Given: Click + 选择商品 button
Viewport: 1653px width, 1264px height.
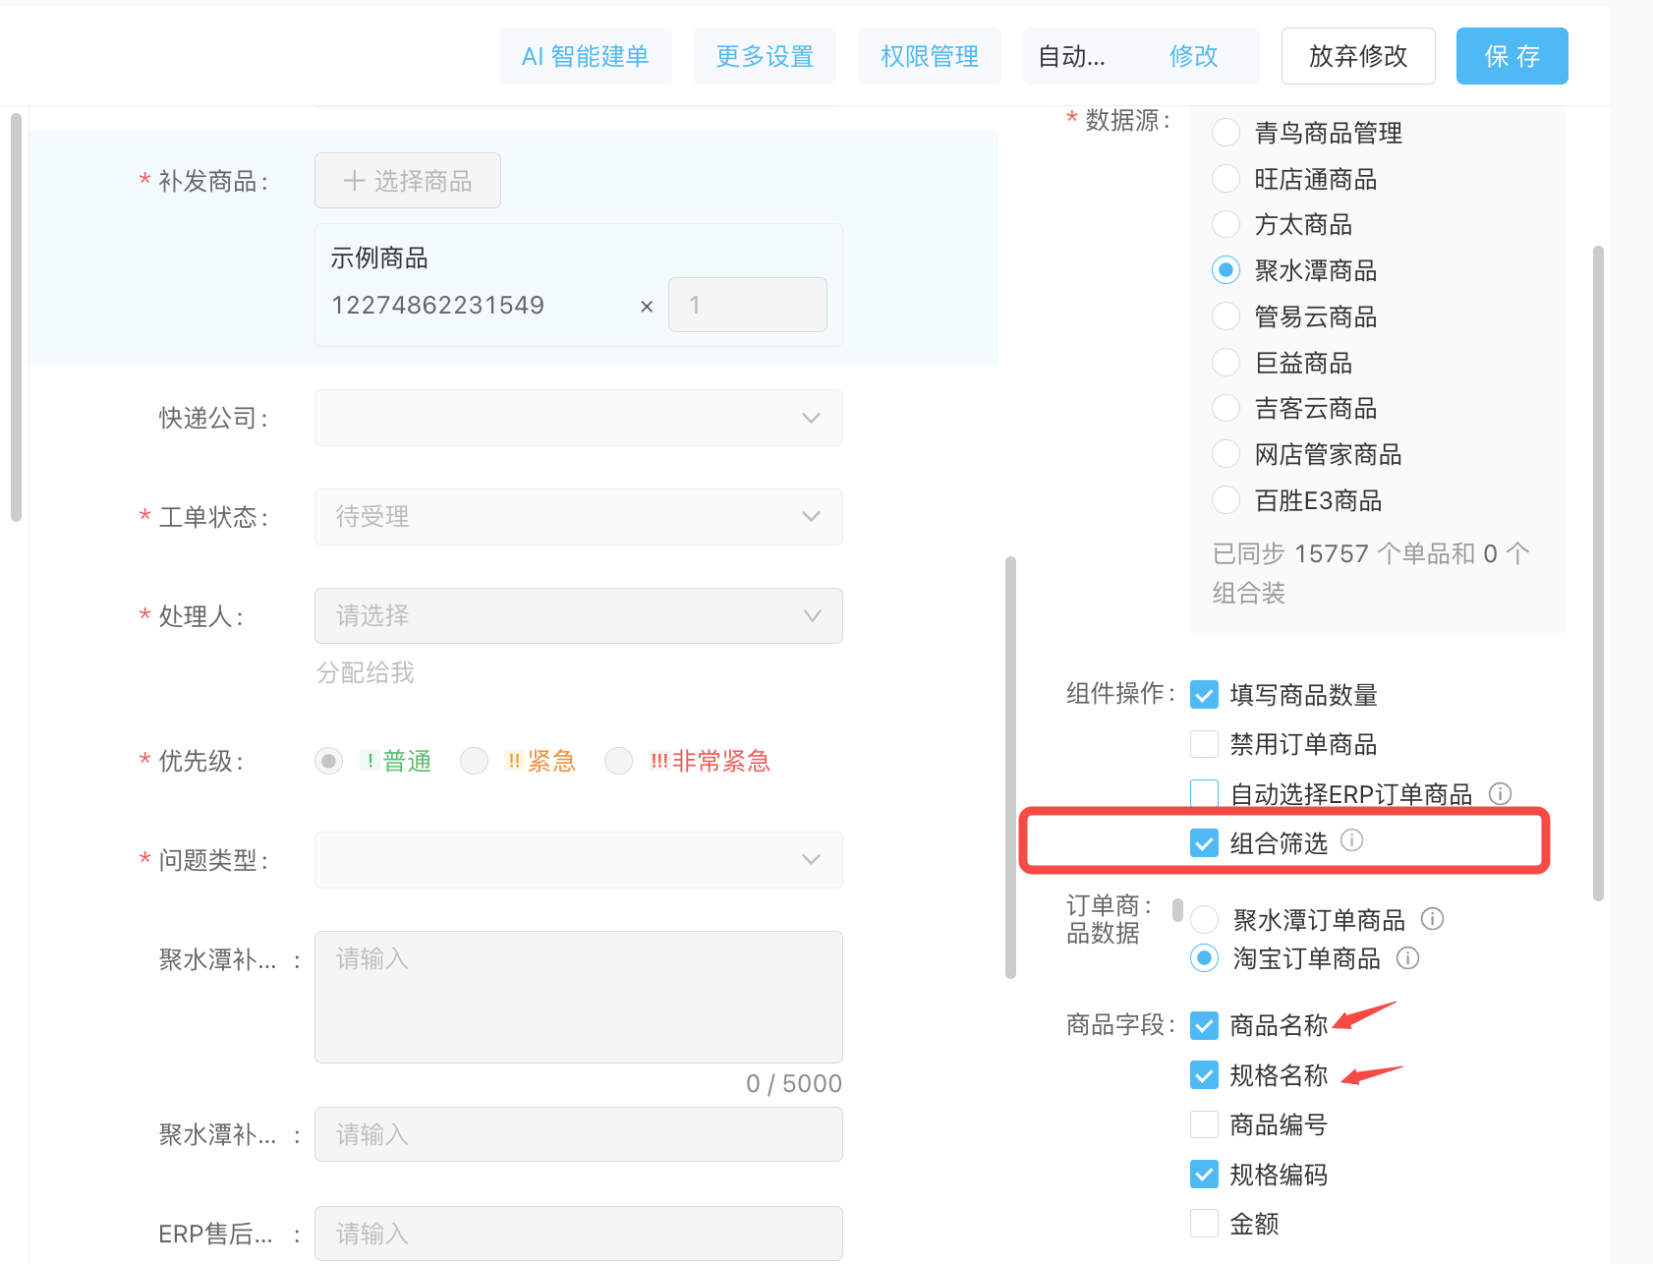Looking at the screenshot, I should click(408, 181).
